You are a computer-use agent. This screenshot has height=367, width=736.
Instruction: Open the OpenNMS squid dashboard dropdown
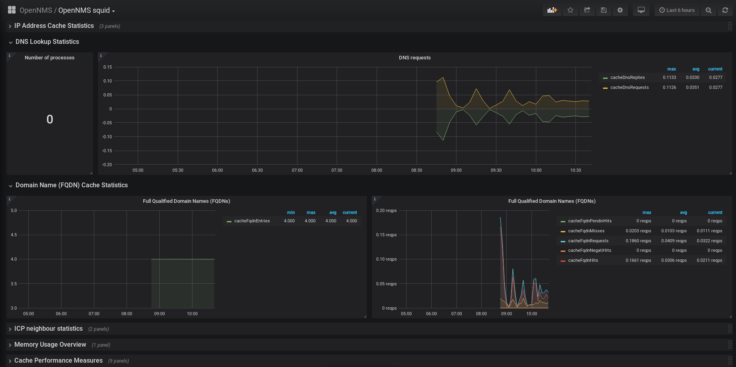[87, 10]
